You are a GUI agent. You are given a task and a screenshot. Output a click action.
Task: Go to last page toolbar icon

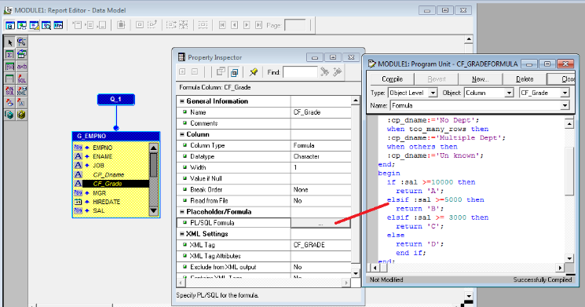[258, 25]
